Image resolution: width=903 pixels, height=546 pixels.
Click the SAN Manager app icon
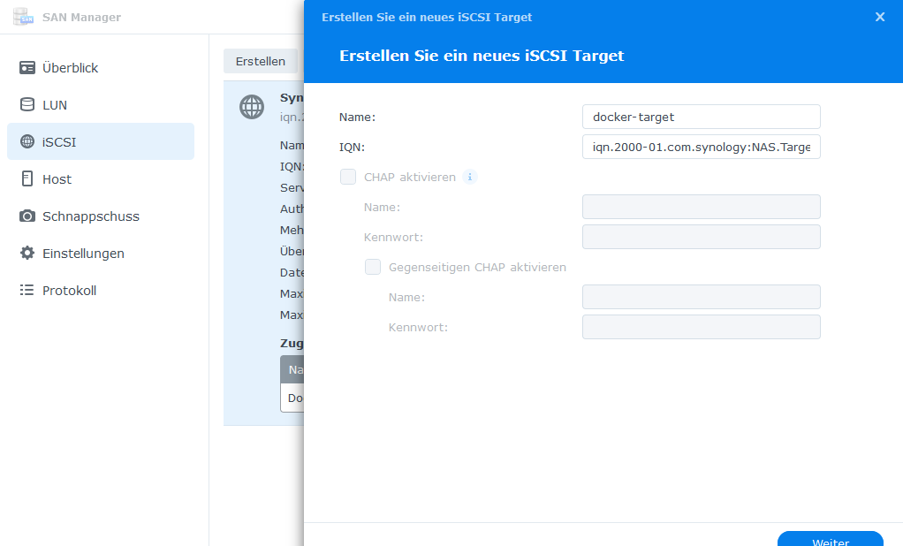point(24,17)
